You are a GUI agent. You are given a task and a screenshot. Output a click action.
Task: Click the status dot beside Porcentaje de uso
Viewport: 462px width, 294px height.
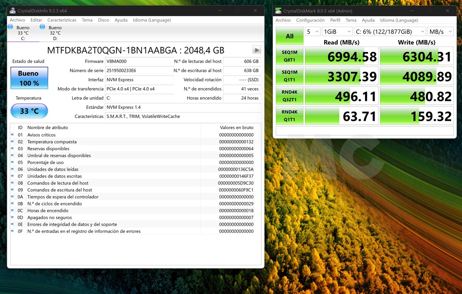point(12,162)
